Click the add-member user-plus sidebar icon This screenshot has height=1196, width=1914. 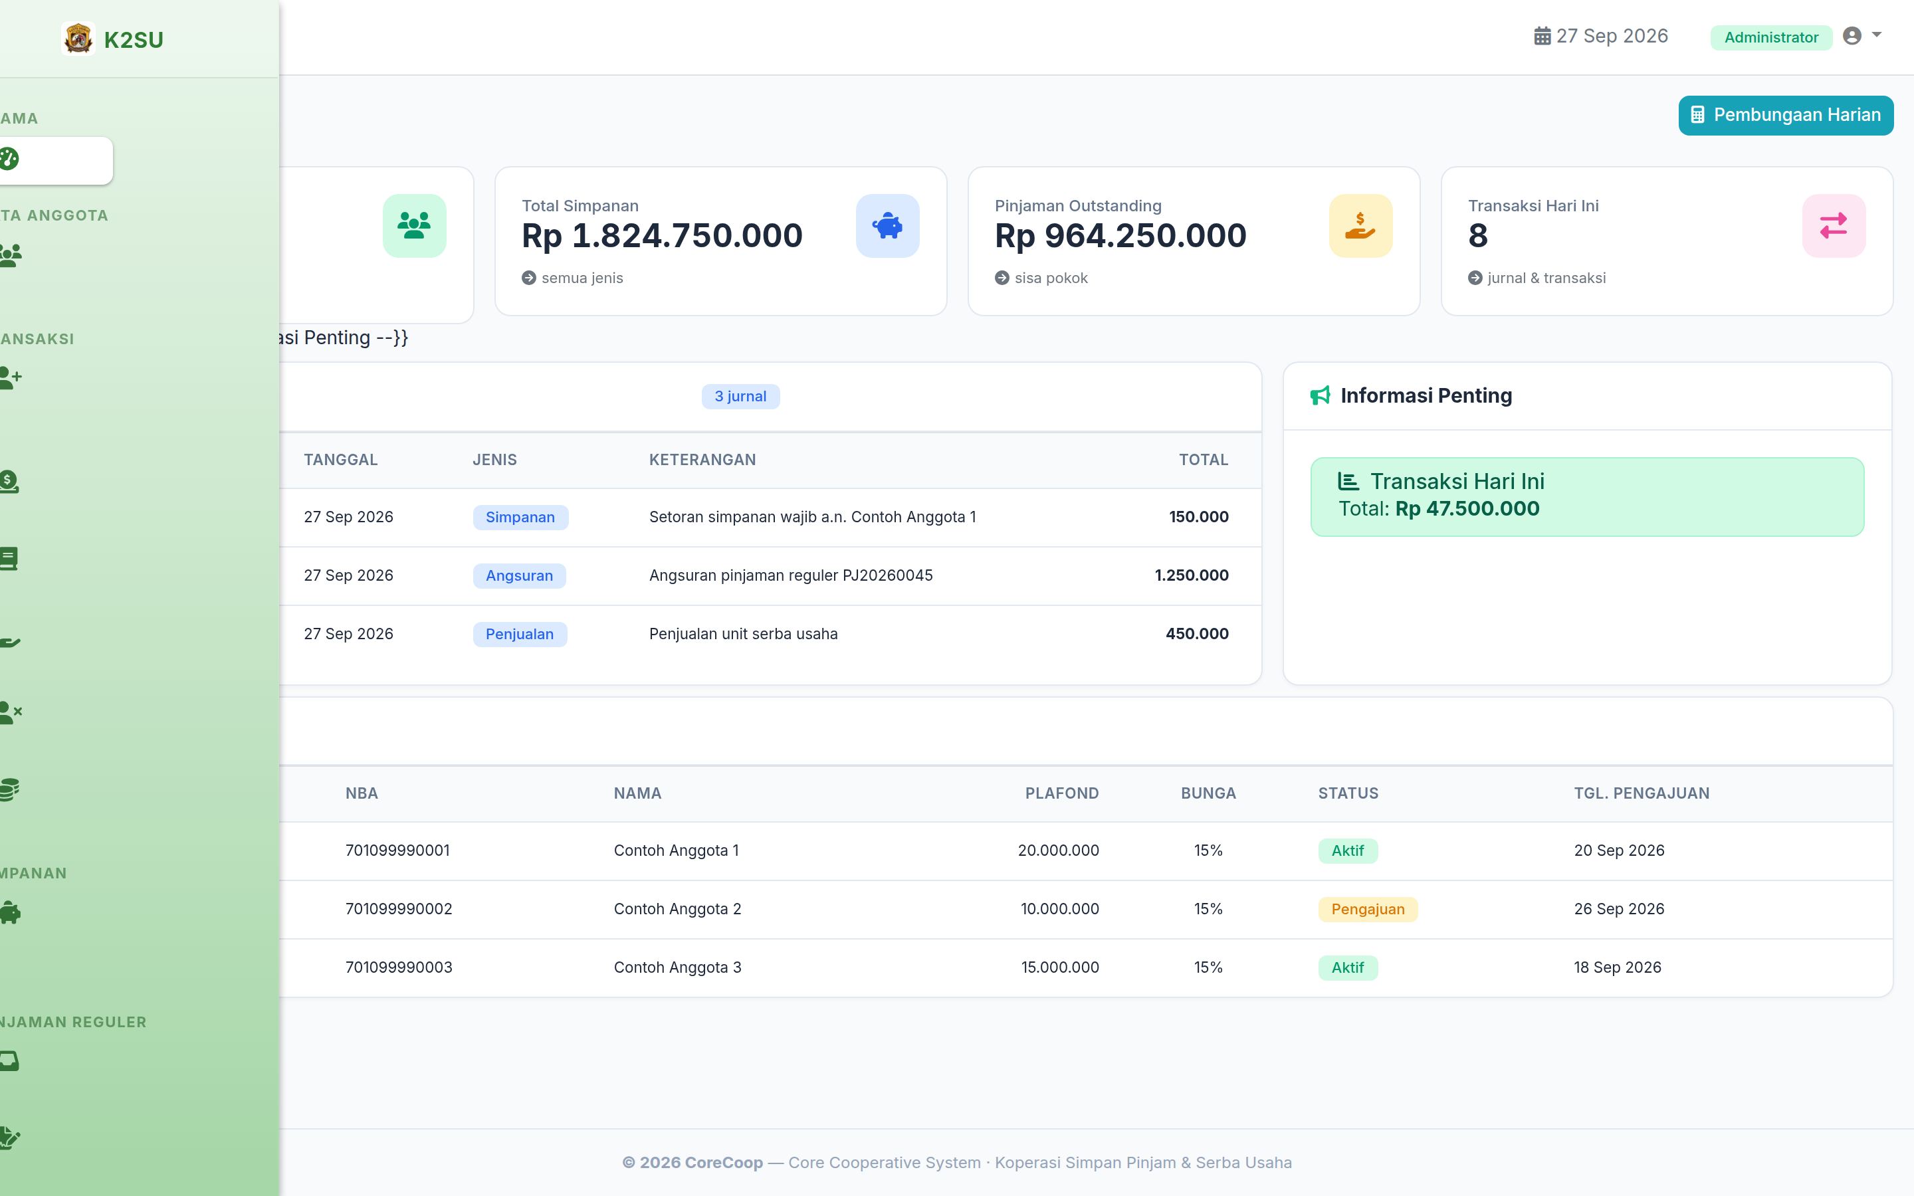(x=10, y=377)
